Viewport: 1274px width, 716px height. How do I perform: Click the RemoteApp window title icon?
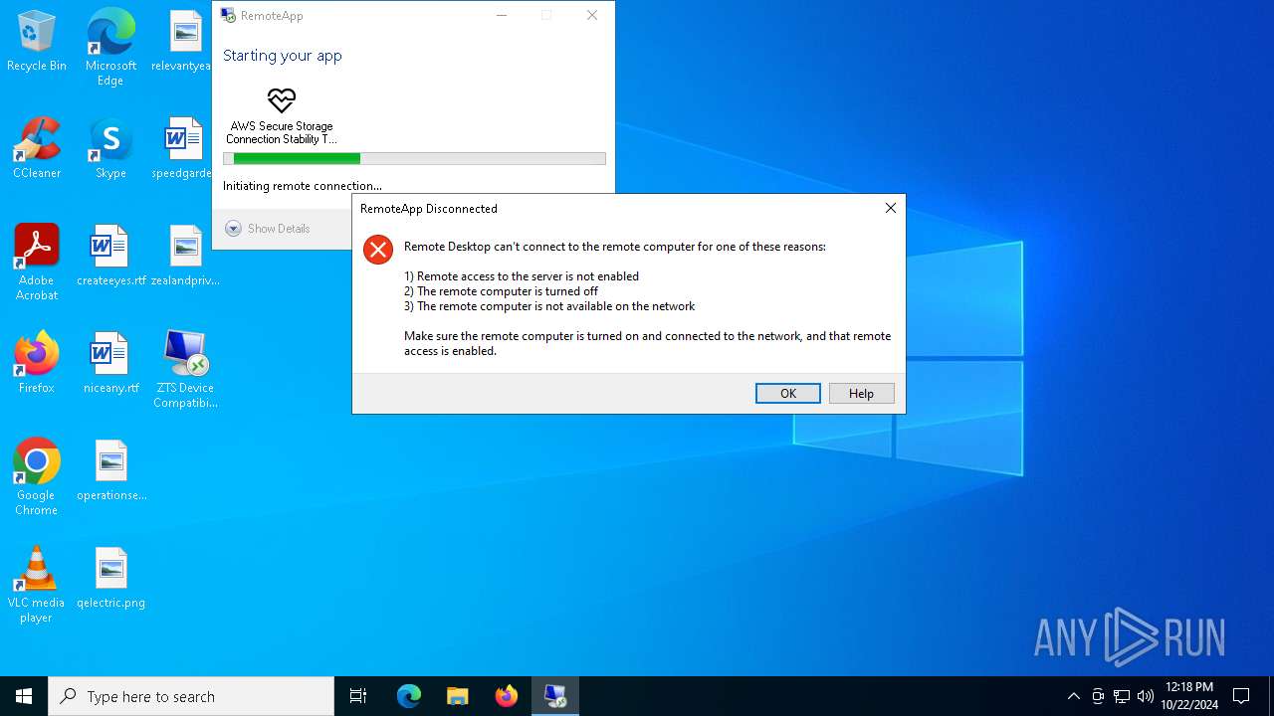[x=229, y=15]
